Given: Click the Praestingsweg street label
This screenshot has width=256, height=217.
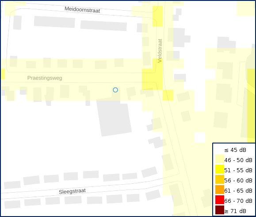Looking at the screenshot, I should coord(45,78).
